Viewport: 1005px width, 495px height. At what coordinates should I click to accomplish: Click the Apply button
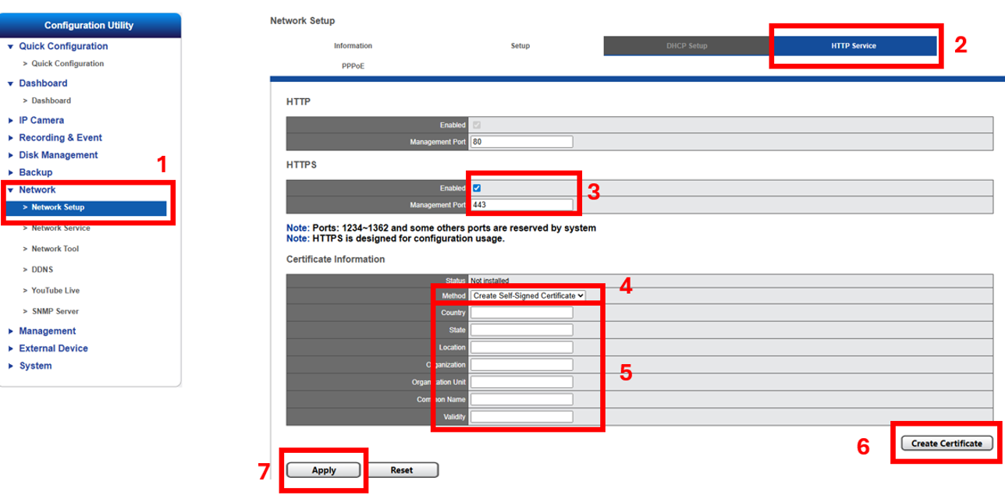pyautogui.click(x=324, y=470)
